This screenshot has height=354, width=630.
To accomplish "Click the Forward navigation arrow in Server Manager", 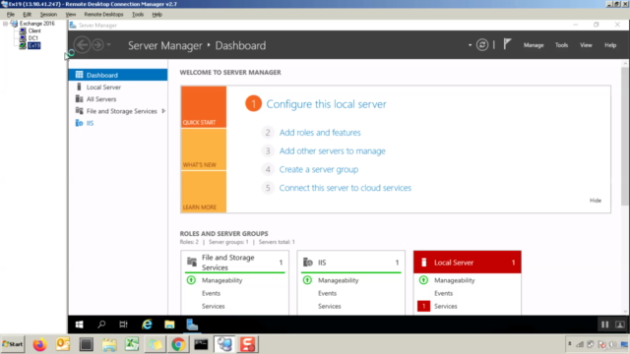I will pyautogui.click(x=97, y=45).
